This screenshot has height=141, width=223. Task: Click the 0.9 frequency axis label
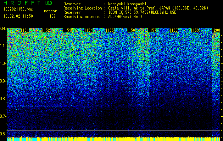pos(3,81)
